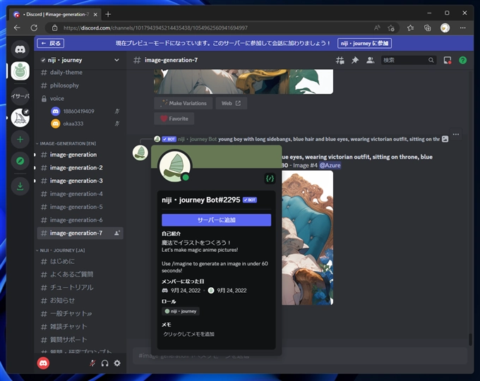Select the Midjourney sailboat server icon

point(20,118)
